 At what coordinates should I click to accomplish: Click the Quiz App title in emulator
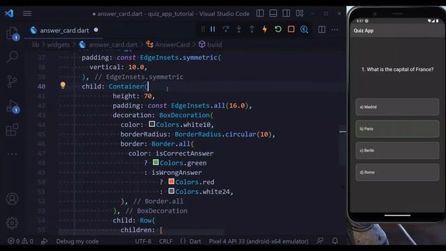pos(364,31)
